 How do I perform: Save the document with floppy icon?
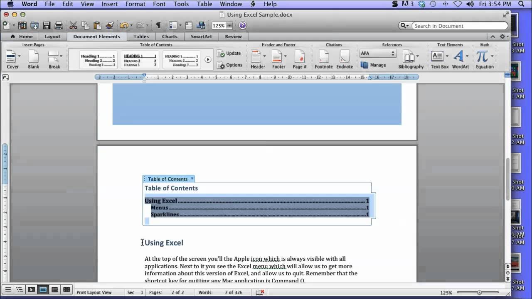point(47,25)
